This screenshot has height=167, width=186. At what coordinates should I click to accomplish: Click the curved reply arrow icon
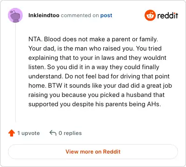53,133
